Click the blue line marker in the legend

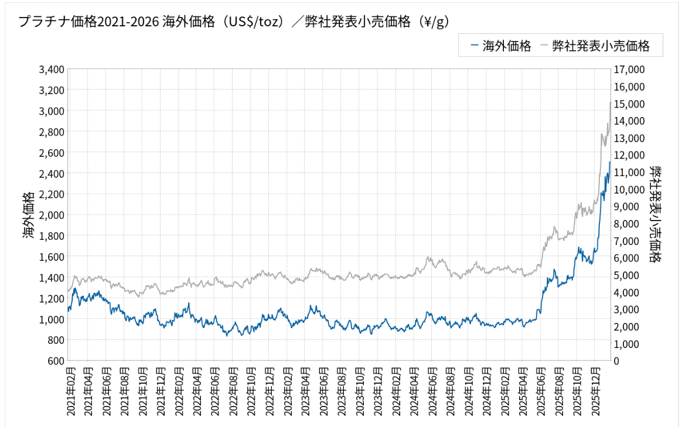pyautogui.click(x=474, y=46)
